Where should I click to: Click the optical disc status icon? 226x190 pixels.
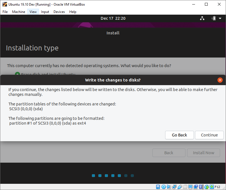163,187
